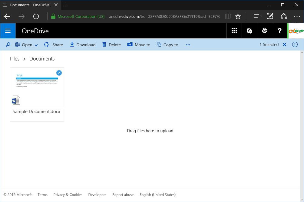
Task: Open the OneDrive hamburger navigation menu
Action: (8, 31)
